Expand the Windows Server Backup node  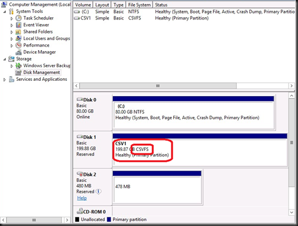tap(12, 66)
